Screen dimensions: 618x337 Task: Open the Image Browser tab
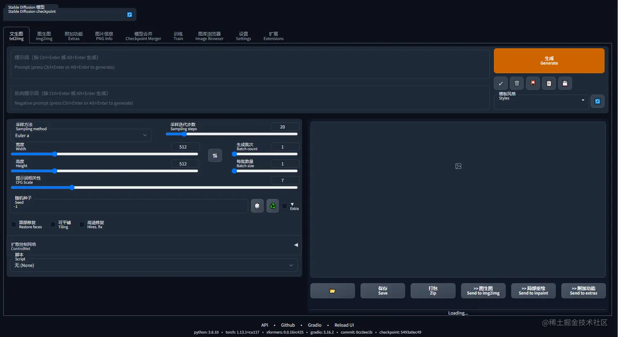tap(209, 36)
